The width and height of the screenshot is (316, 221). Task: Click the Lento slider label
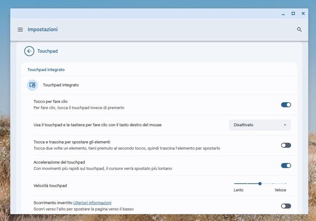coord(239,190)
